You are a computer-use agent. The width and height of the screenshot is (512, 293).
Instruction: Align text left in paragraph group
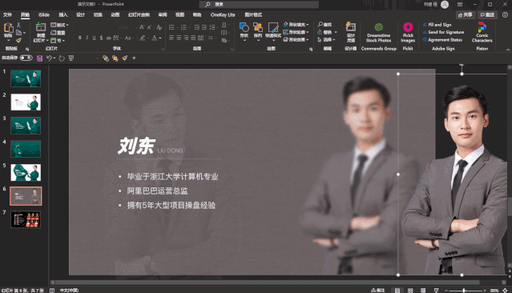171,38
